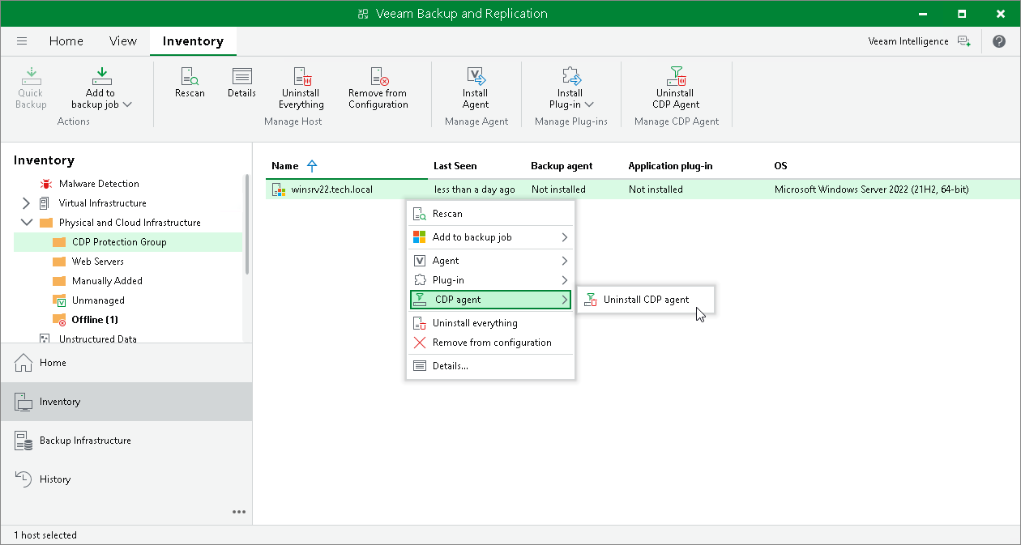Open Add to backup job submenu
The height and width of the screenshot is (545, 1021).
click(491, 237)
